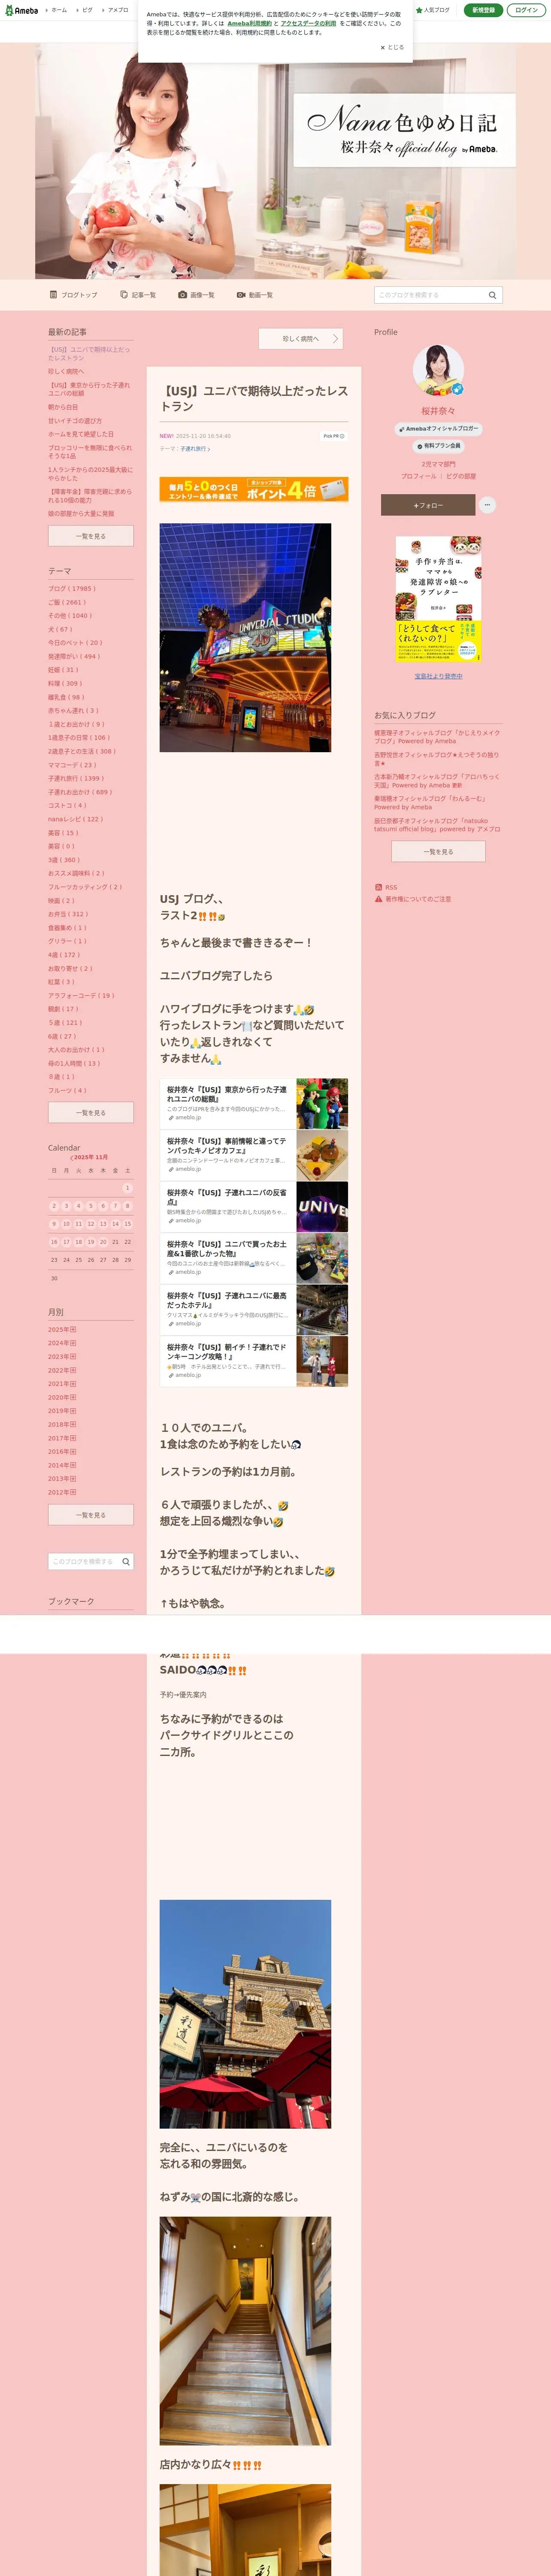Open the プロフィール link
This screenshot has height=2576, width=551.
tap(418, 476)
